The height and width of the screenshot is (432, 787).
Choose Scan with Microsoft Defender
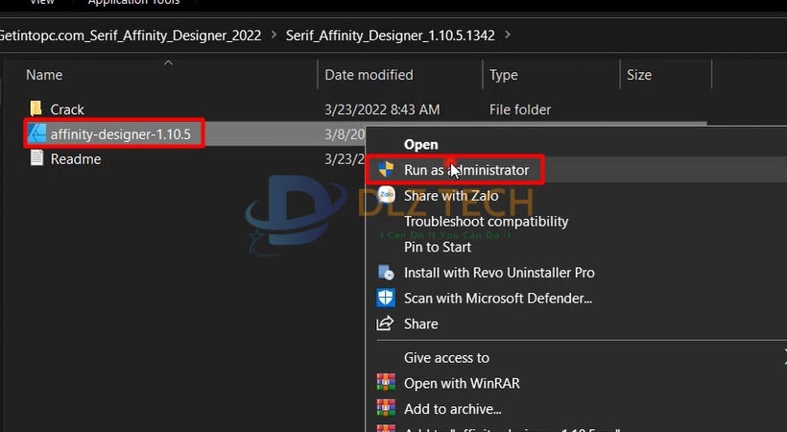(498, 298)
